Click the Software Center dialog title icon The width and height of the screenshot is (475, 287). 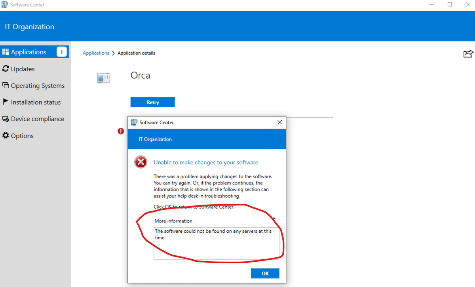coord(134,122)
